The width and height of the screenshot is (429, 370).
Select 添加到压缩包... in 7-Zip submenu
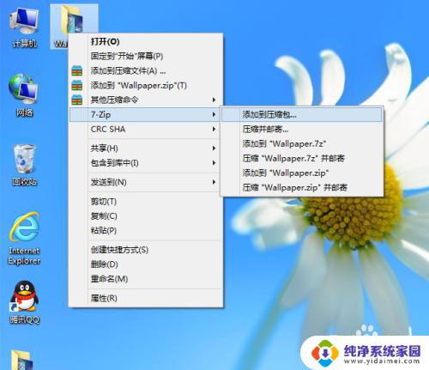pyautogui.click(x=302, y=114)
